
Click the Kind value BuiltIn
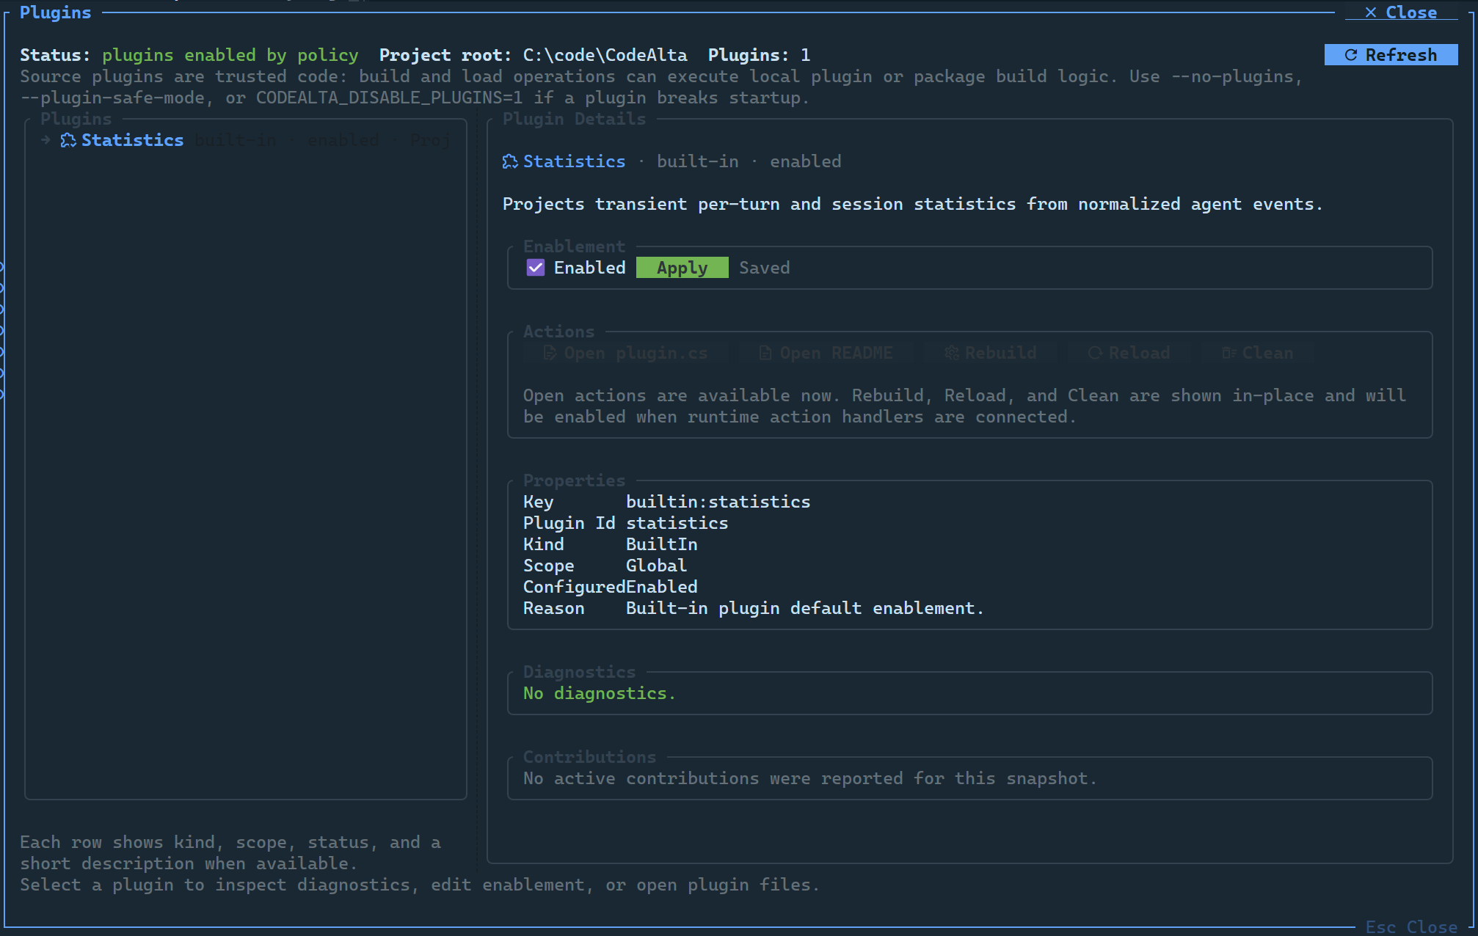click(661, 544)
